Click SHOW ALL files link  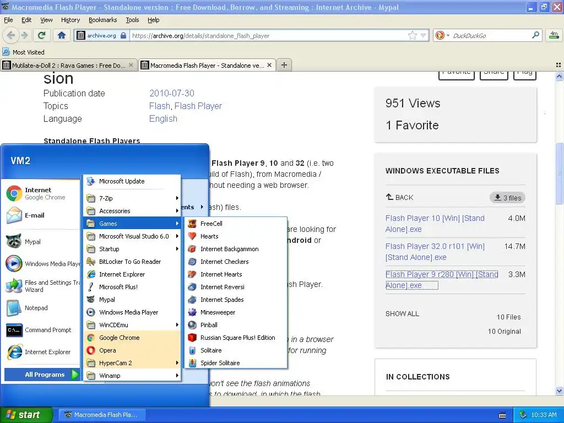[x=402, y=313]
